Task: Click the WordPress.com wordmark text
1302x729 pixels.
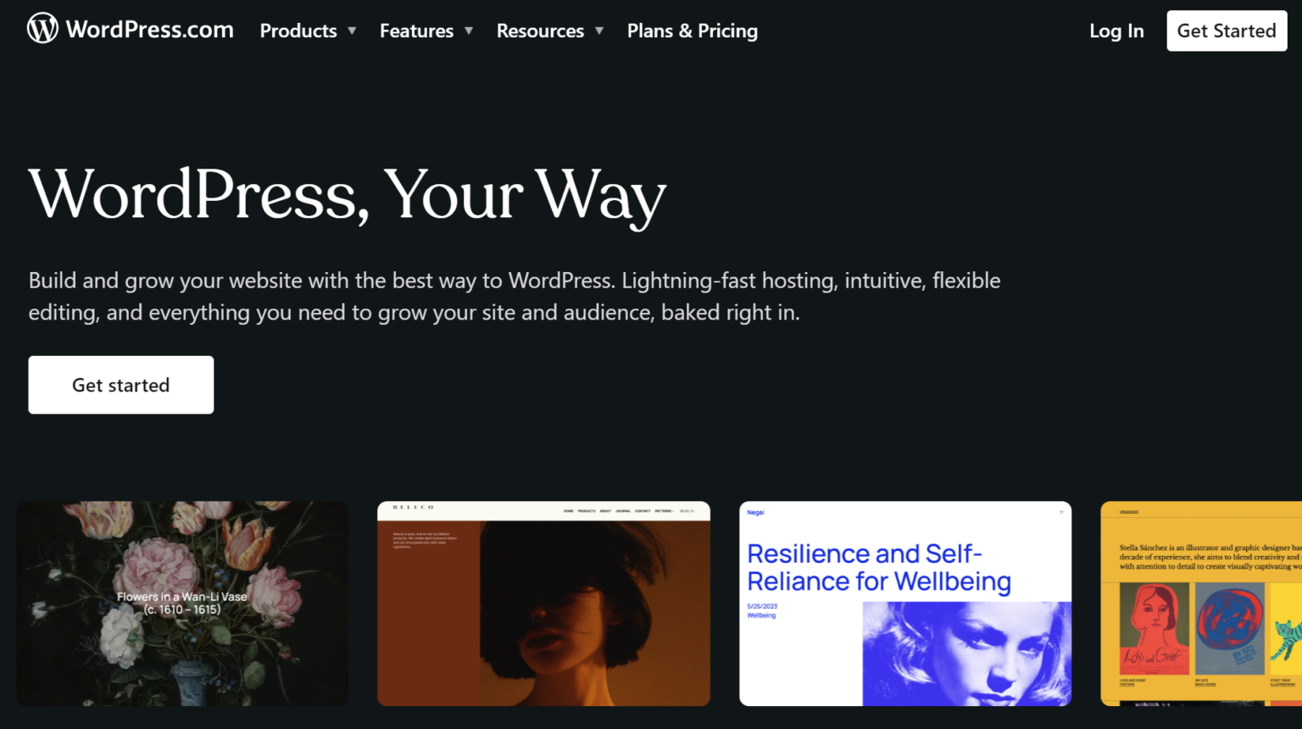Action: (x=150, y=30)
